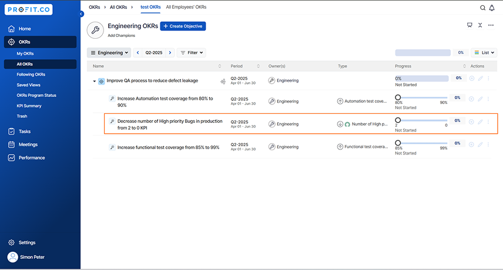Screen dimensions: 503x270
Task: Open more menu on Automation test coverage row
Action: pos(488,99)
